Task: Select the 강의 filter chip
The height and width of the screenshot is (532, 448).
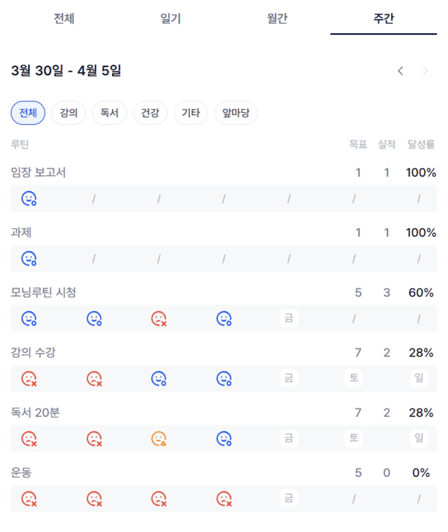Action: tap(68, 113)
